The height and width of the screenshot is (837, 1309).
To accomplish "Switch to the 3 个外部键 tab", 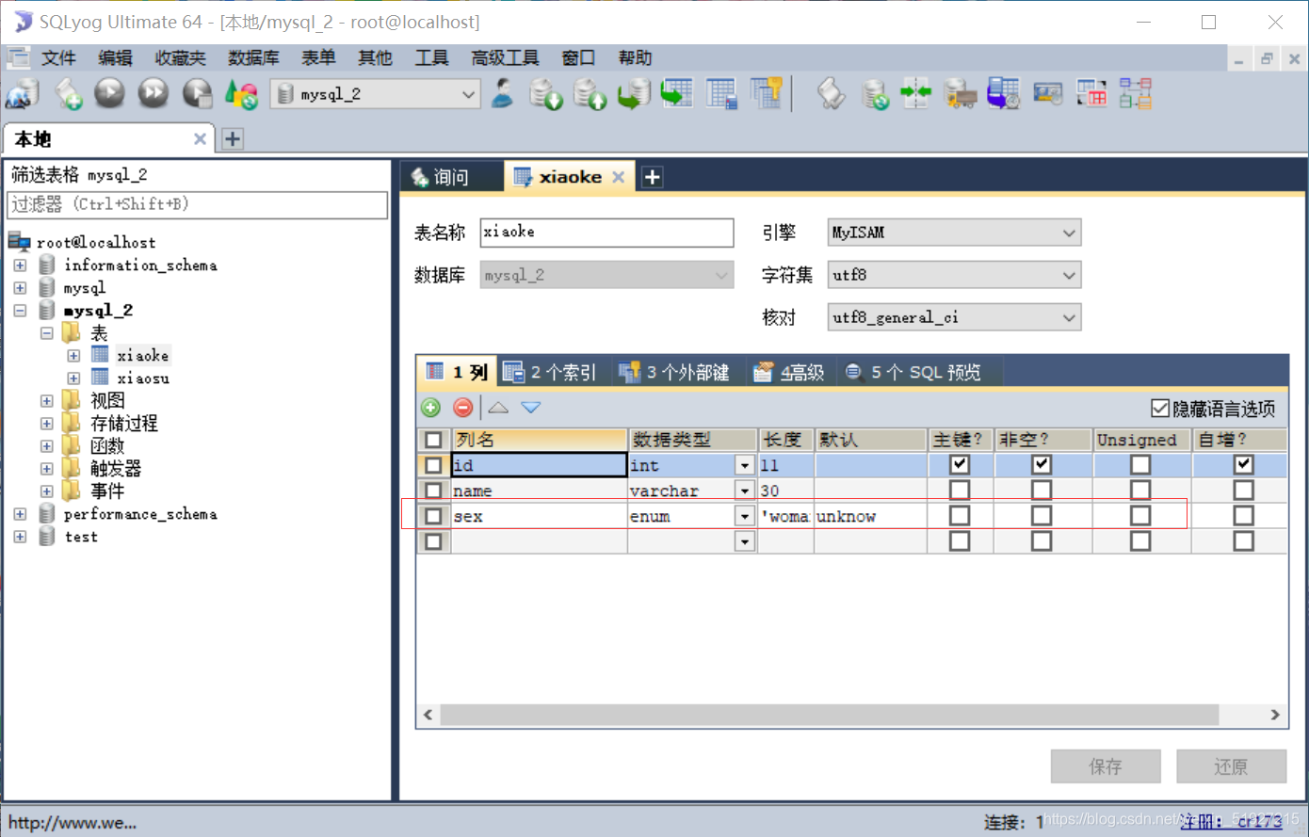I will pos(674,373).
